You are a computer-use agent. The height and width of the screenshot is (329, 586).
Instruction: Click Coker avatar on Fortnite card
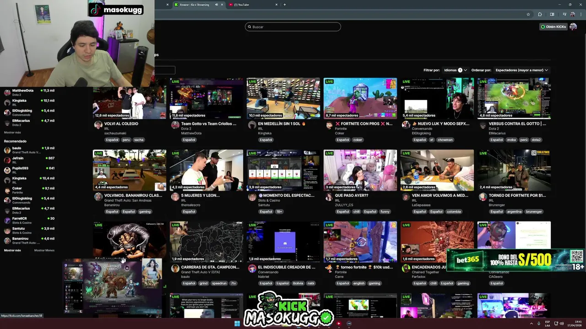coord(329,125)
